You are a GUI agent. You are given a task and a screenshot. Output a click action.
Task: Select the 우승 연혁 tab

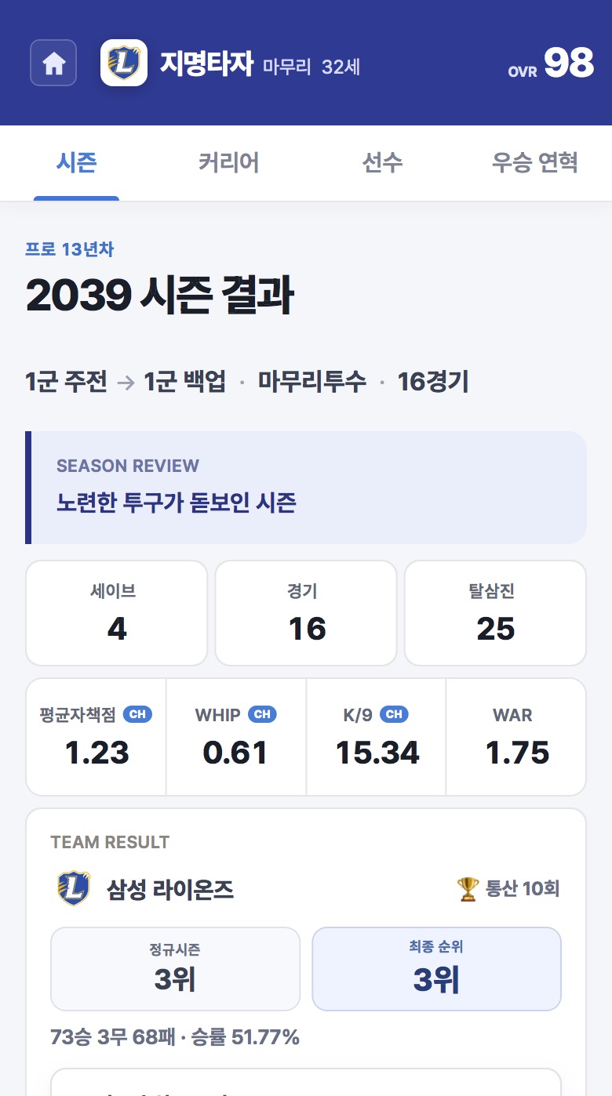(535, 162)
